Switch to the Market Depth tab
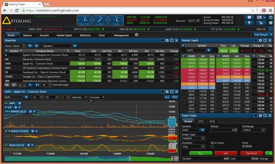 [x=64, y=35]
